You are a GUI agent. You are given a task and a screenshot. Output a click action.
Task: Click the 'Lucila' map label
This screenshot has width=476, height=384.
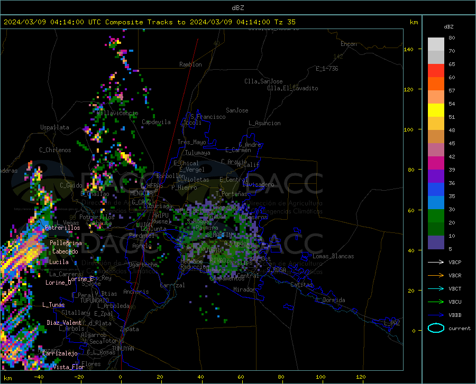click(x=59, y=262)
